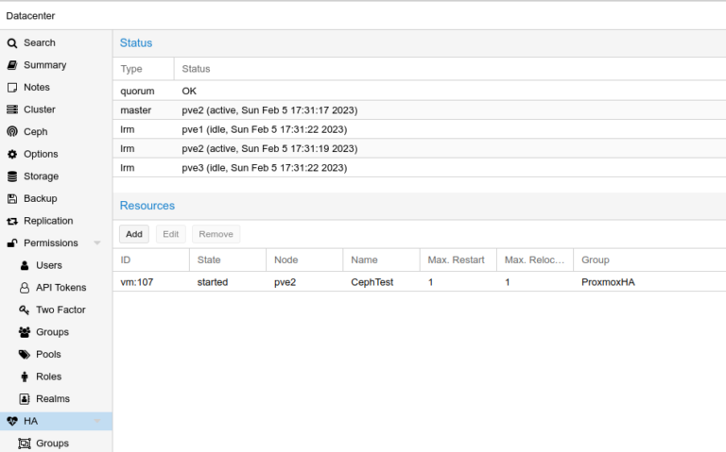Viewport: 726px width, 452px height.
Task: Go to API Tokens in sidebar
Action: pyautogui.click(x=60, y=288)
